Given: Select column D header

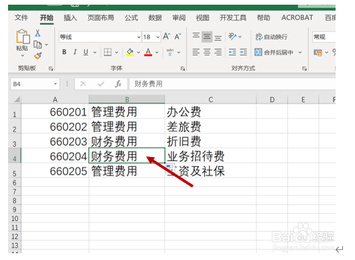Looking at the screenshot, I should click(x=272, y=100).
